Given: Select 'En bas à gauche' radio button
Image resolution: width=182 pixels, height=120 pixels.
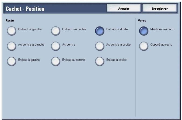Looking at the screenshot, I should pos(12,61).
